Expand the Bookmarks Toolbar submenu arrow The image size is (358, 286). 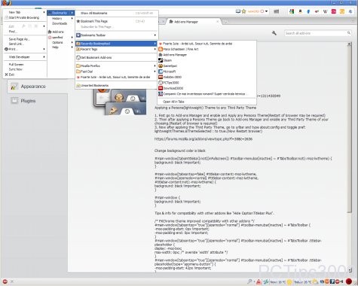(x=155, y=35)
